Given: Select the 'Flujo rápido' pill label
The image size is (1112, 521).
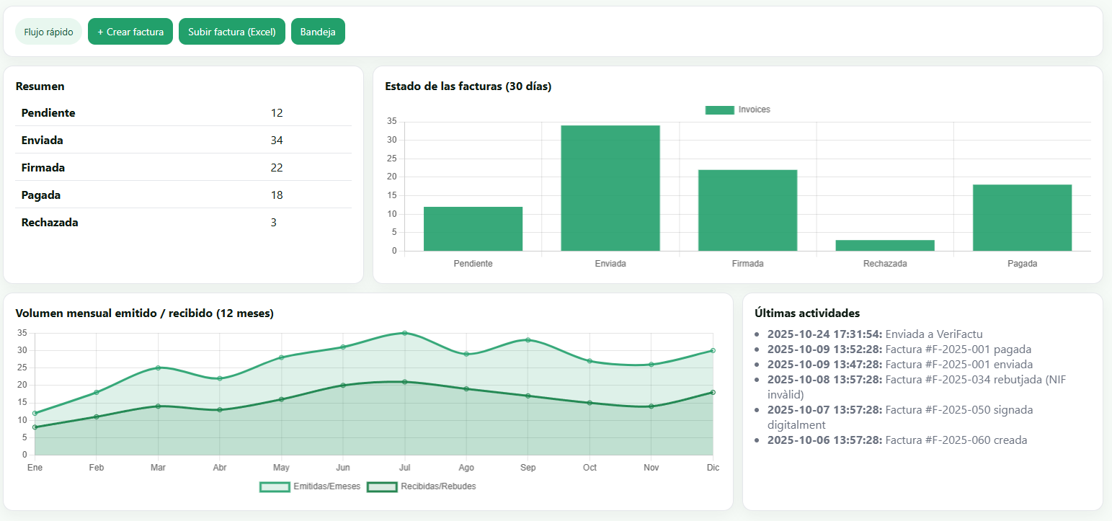Looking at the screenshot, I should (48, 32).
